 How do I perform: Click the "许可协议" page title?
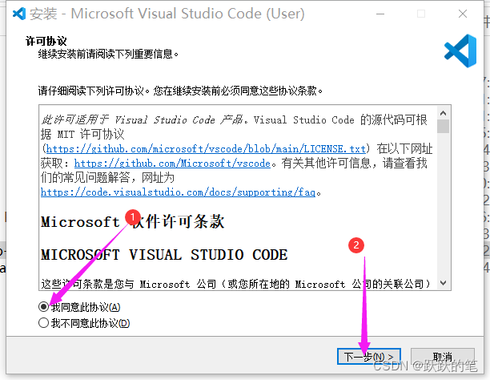pyautogui.click(x=46, y=41)
